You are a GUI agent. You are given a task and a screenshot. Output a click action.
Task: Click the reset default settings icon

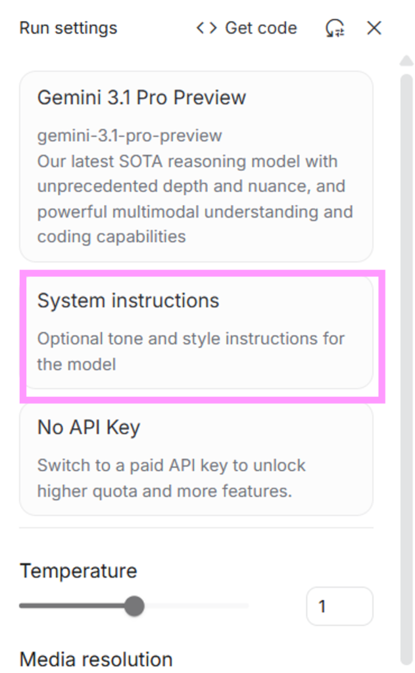tap(335, 28)
